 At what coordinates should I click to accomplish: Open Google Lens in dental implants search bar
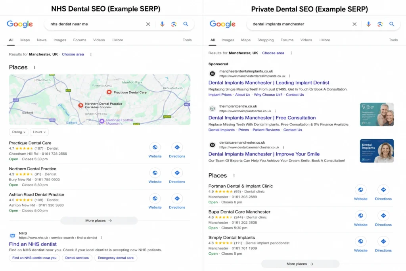380,24
